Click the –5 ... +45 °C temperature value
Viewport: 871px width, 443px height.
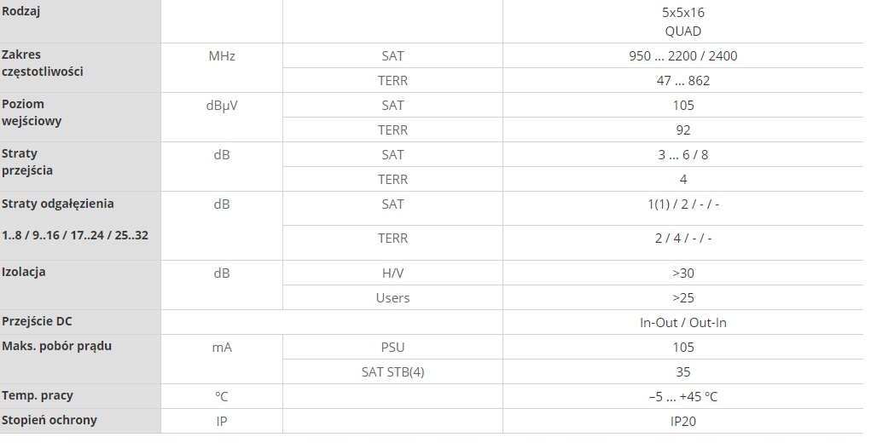click(682, 397)
